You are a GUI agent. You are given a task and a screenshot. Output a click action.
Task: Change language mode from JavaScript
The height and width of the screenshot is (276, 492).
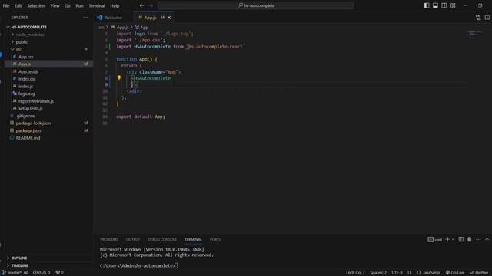pos(432,273)
